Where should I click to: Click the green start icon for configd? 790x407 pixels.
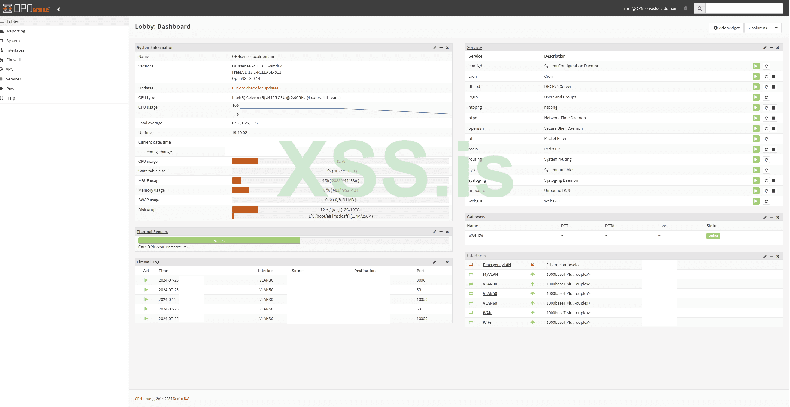coord(756,66)
